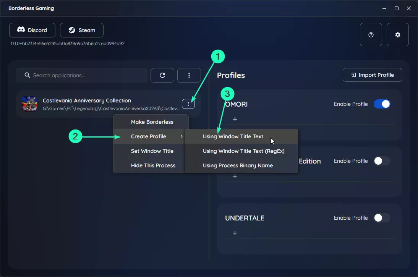This screenshot has width=418, height=277.
Task: Open the Steam page button
Action: (81, 30)
